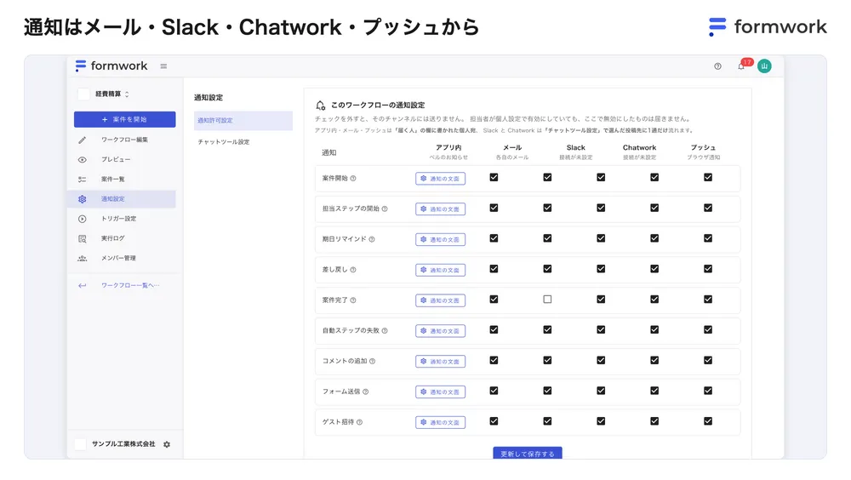Viewport: 851px width, 480px height.
Task: Uncheck Chatwork for コメントの追加
Action: (654, 360)
